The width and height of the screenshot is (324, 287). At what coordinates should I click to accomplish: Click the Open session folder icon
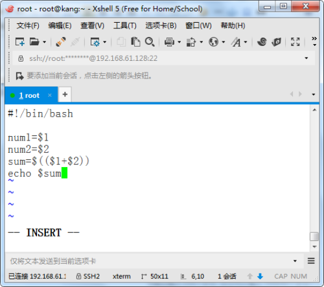tap(34, 41)
